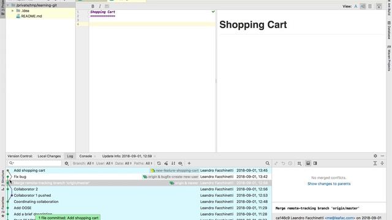Open the Log tab
Image resolution: width=392 pixels, height=220 pixels.
coord(70,156)
